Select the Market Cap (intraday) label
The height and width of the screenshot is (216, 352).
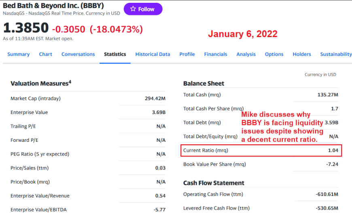[x=36, y=98]
